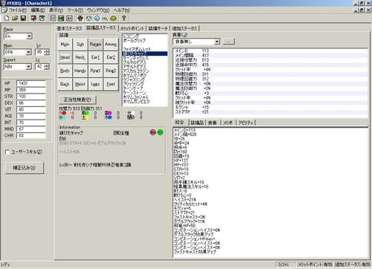The image size is (372, 269).
Task: Click the yellow question mark help icon
Action: 124,19
